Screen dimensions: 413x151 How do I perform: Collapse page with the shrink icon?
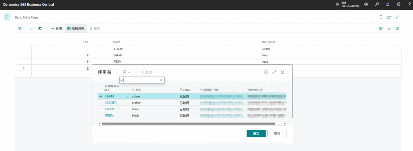tap(397, 17)
